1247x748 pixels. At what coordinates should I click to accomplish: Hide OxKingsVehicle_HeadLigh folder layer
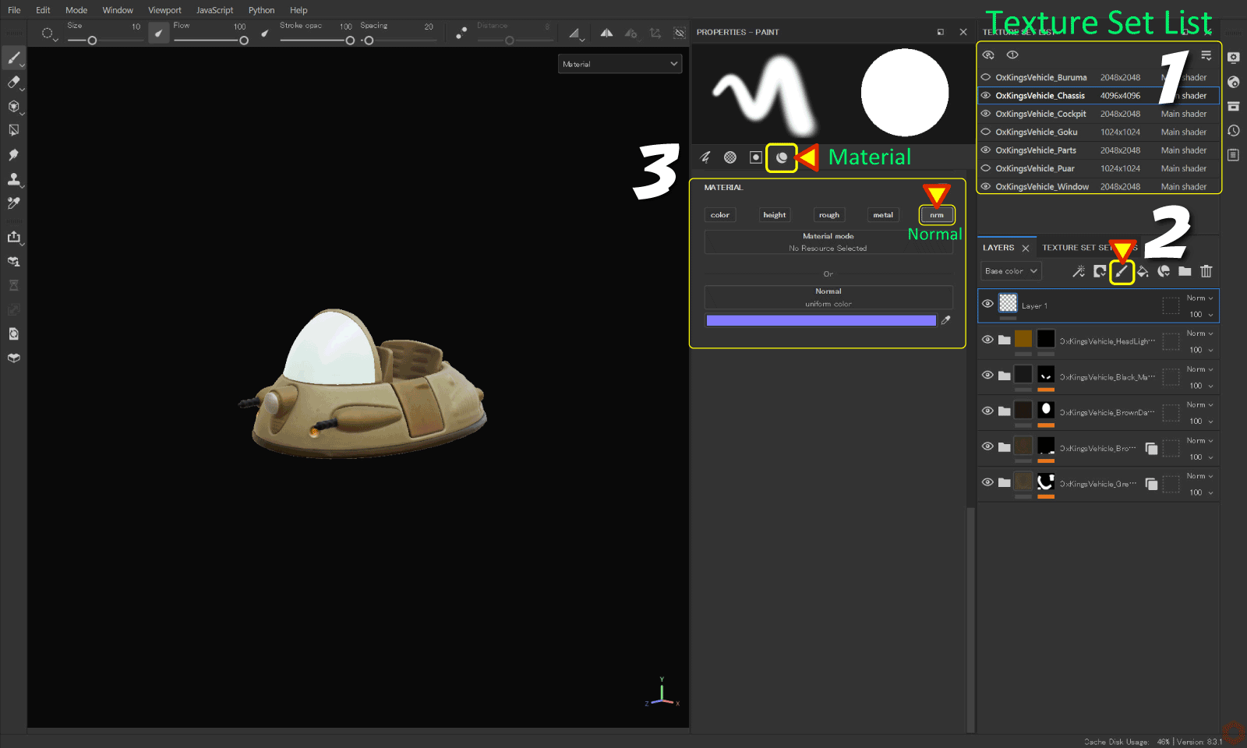pyautogui.click(x=987, y=340)
